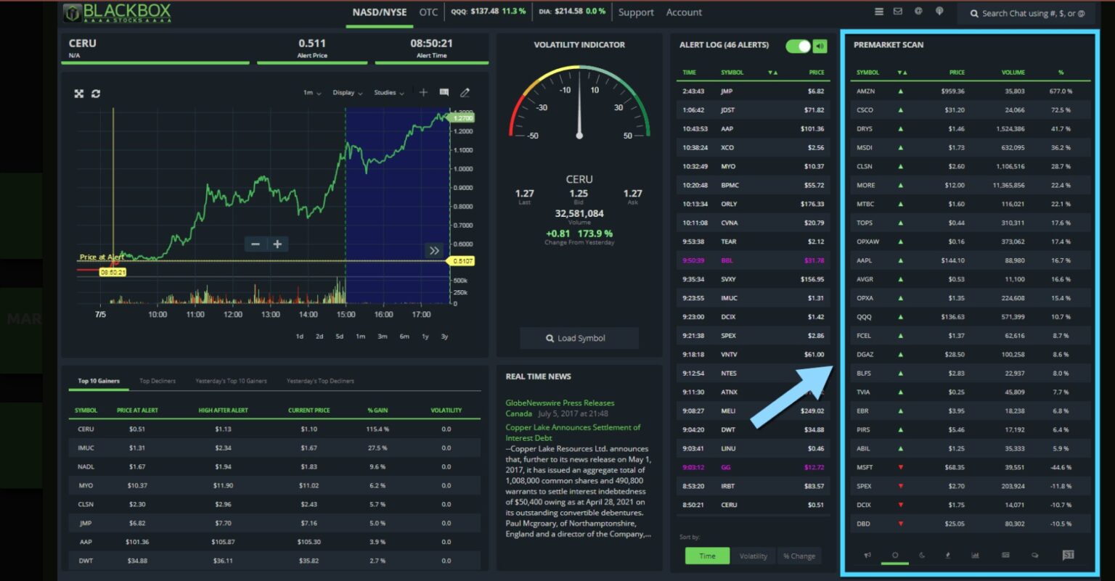1115x581 pixels.
Task: Open the bar chart icon in bottom panel tabs
Action: click(x=975, y=555)
